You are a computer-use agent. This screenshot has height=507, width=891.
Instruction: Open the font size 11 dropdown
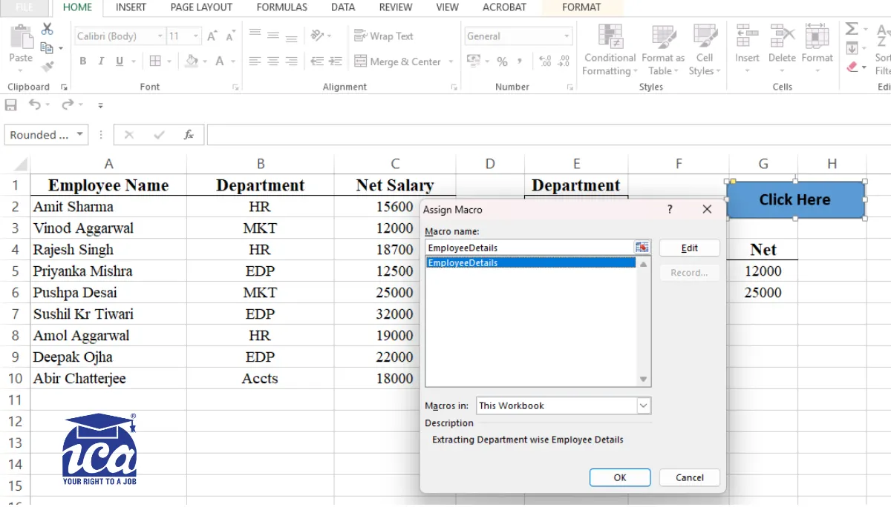tap(196, 36)
